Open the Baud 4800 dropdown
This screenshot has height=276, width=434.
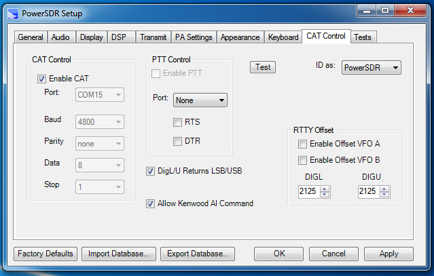[100, 122]
